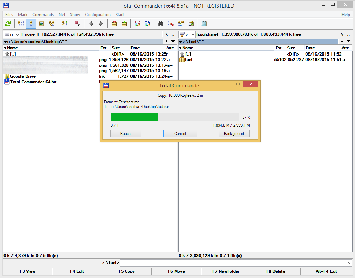Viewport: 355px width, 278px height.
Task: Go to right panel root directory backslash button
Action: [x=342, y=34]
